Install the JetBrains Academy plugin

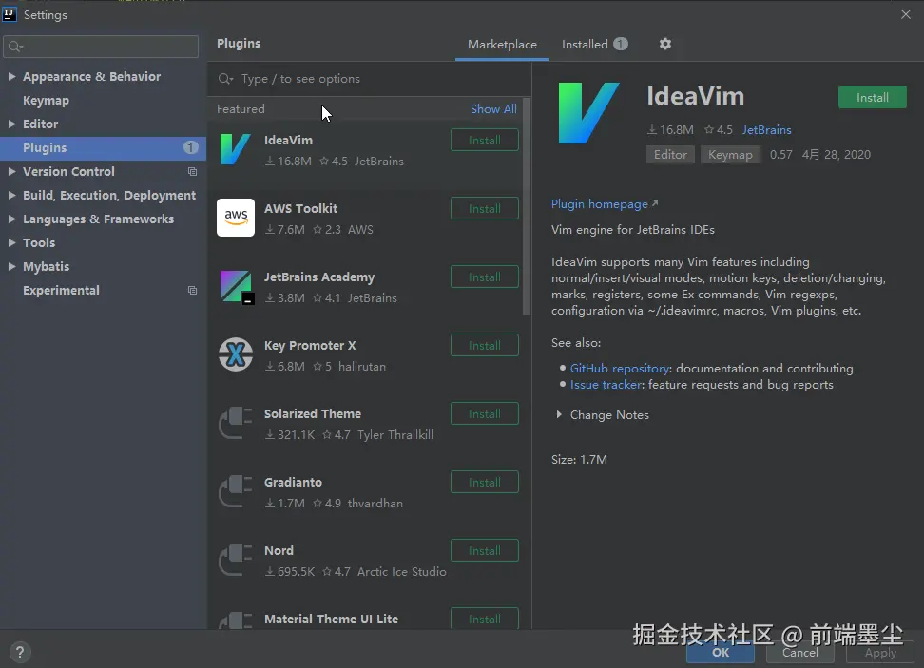(x=485, y=277)
